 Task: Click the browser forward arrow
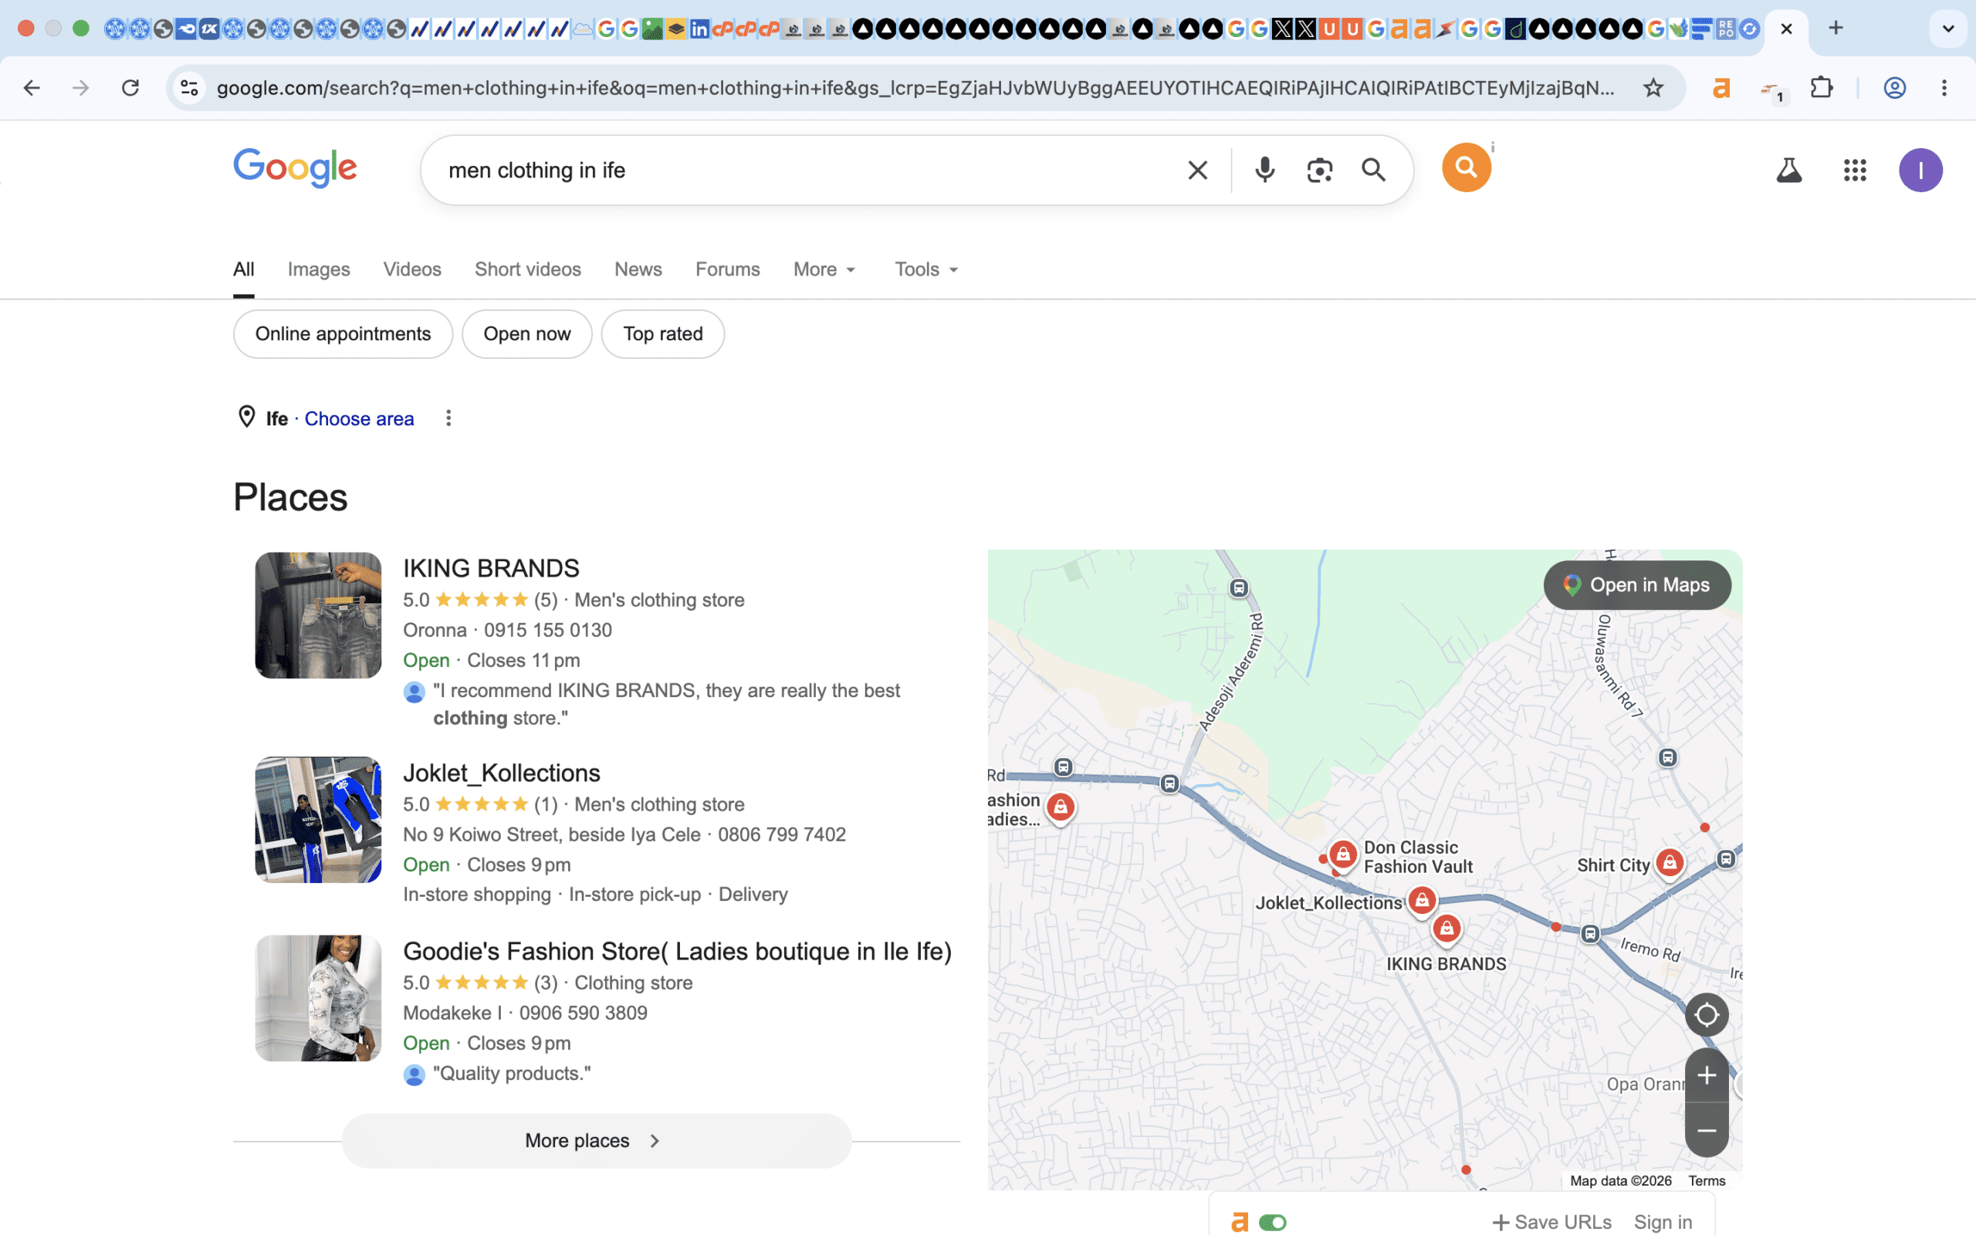click(80, 88)
